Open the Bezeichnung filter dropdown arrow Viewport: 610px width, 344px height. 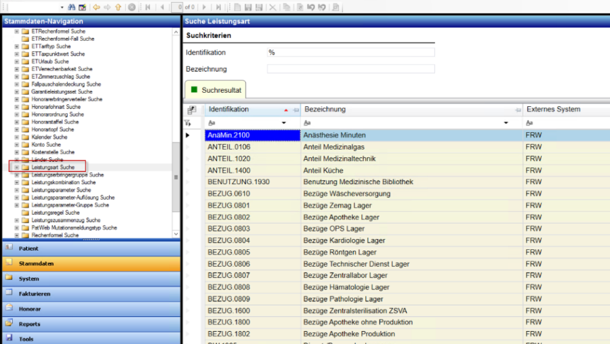pos(506,123)
